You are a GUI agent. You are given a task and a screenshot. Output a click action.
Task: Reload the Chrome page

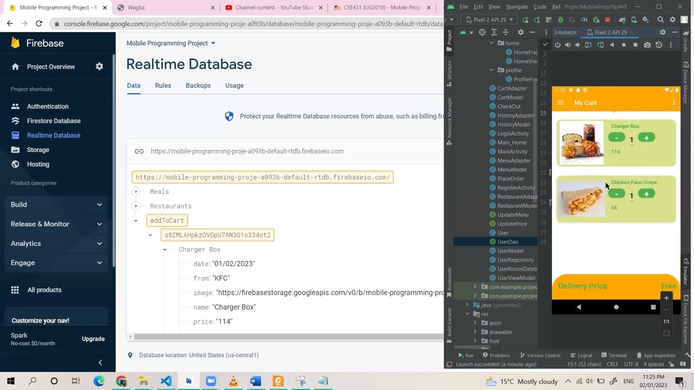(38, 23)
